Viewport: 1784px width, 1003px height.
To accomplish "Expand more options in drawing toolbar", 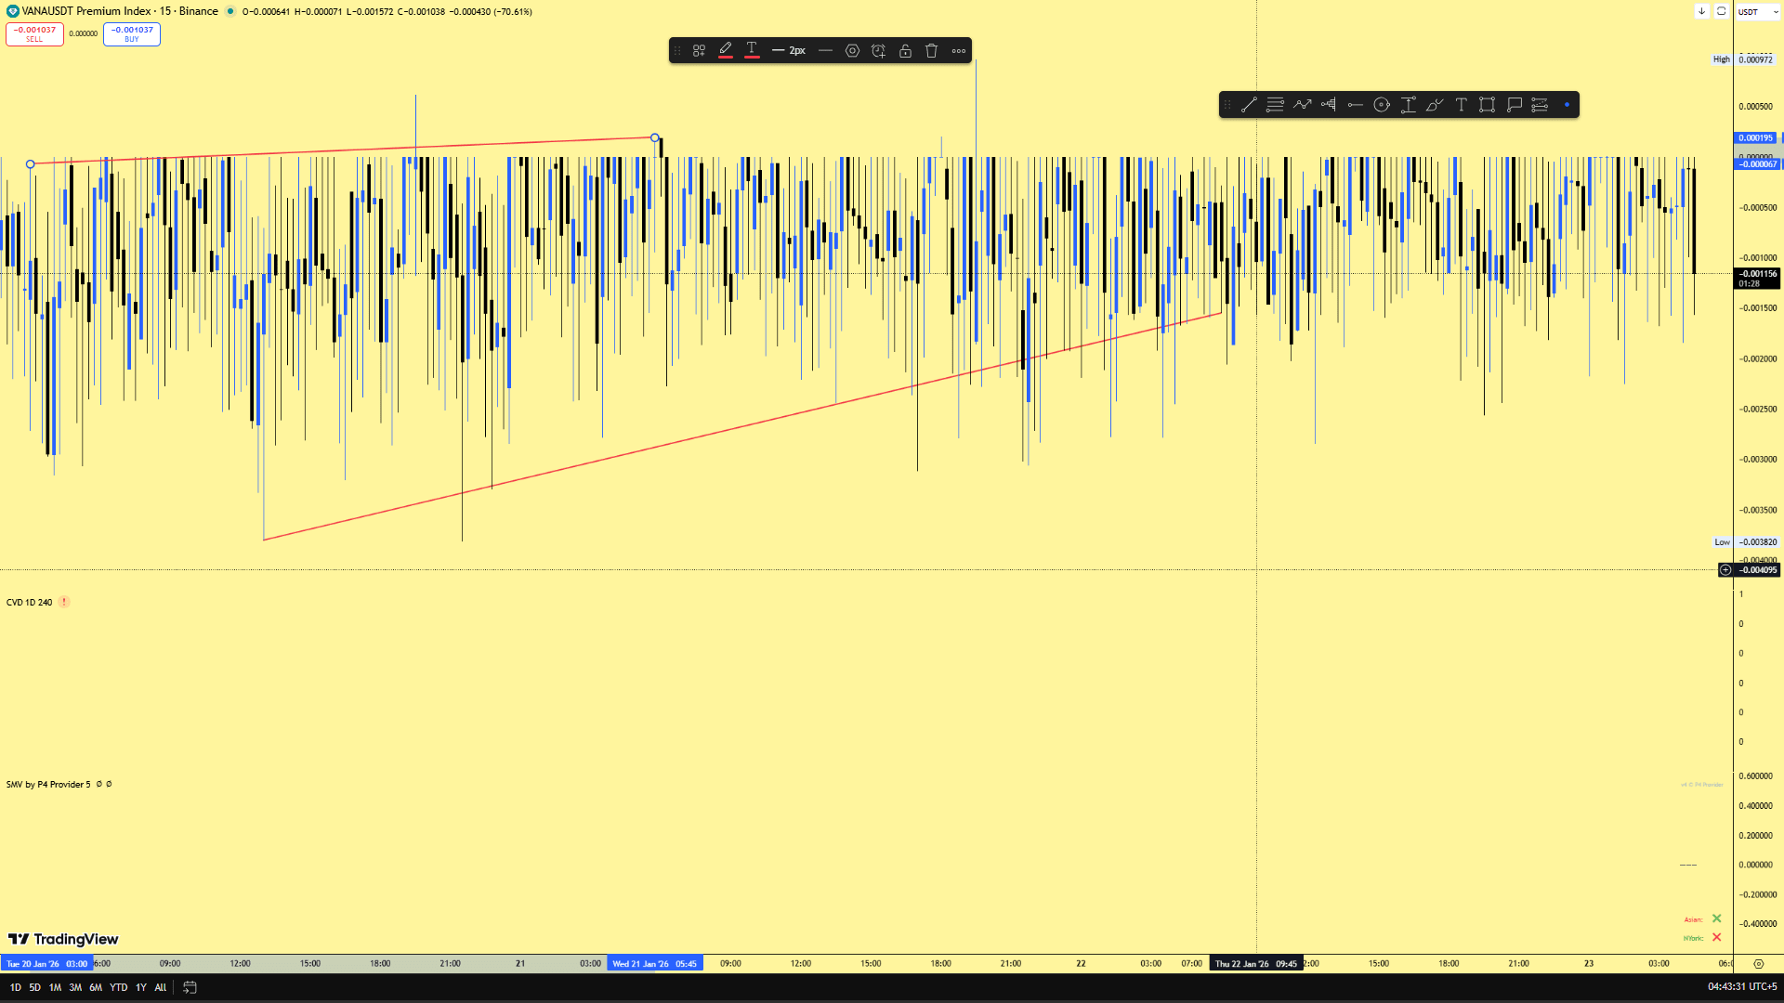I will click(x=959, y=51).
